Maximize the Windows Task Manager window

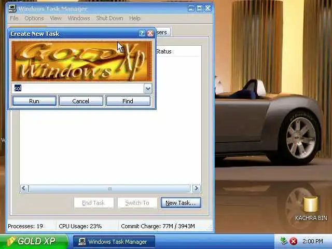coord(199,8)
